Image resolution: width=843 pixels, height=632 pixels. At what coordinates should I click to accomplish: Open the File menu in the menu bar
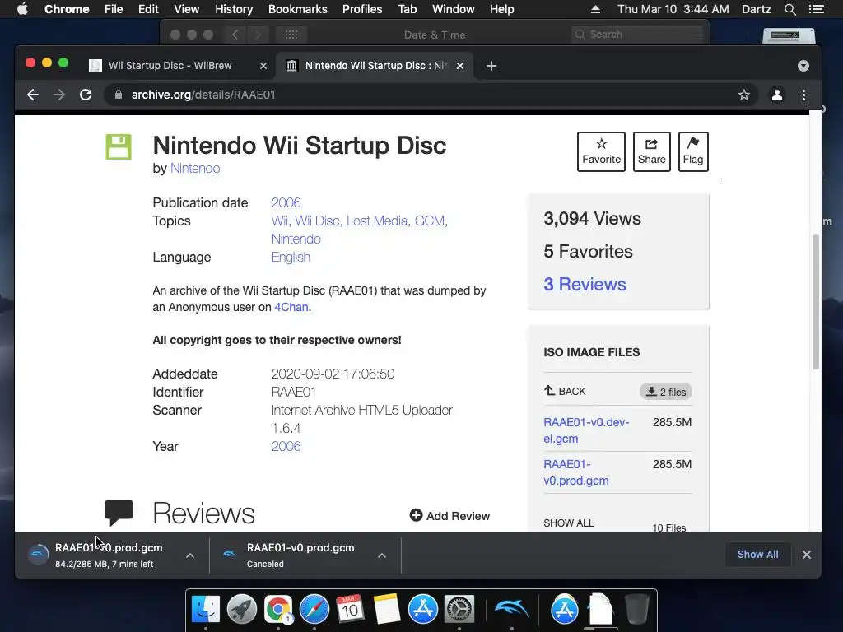114,9
